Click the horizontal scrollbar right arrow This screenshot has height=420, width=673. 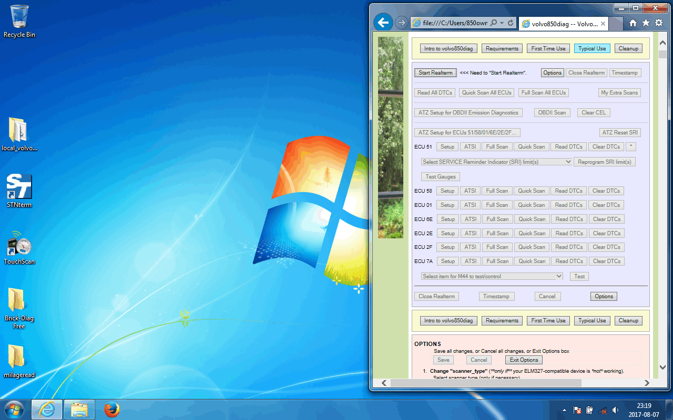click(647, 383)
